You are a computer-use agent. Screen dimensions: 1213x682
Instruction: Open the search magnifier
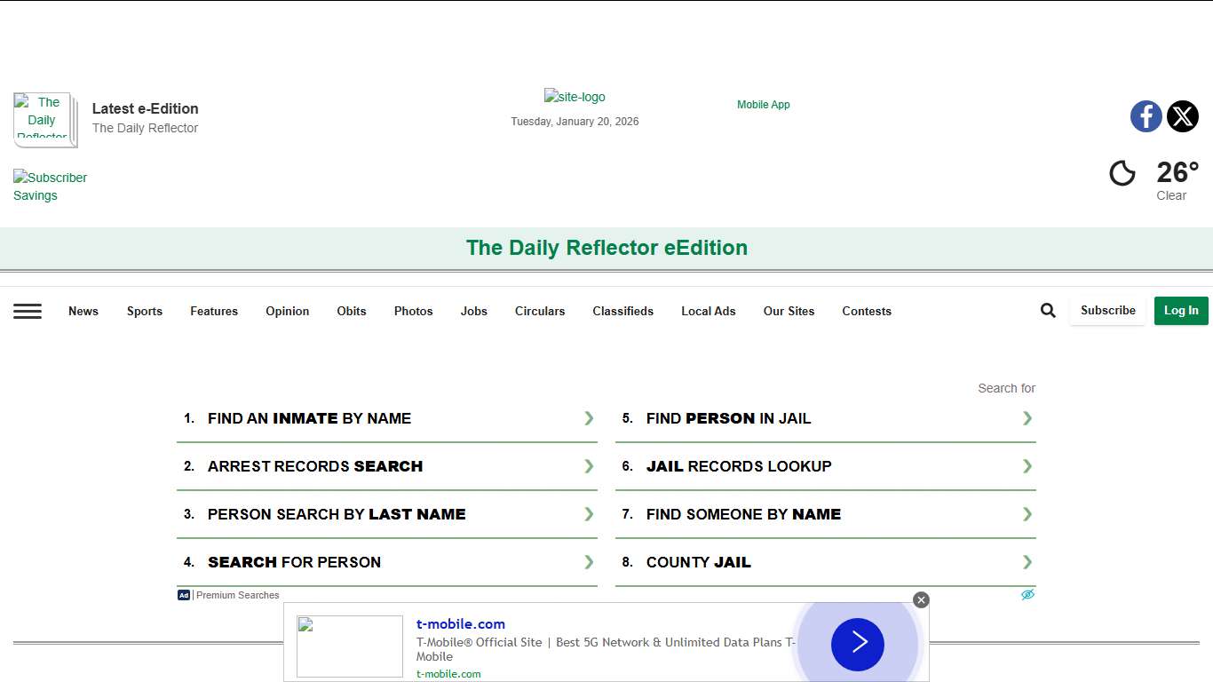[x=1048, y=310]
